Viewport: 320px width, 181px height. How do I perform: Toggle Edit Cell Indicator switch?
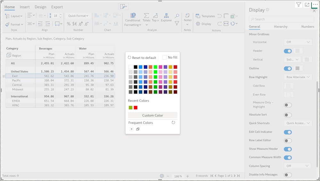288,132
